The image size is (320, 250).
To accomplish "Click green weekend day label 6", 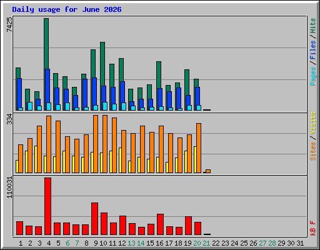I will (67, 243).
